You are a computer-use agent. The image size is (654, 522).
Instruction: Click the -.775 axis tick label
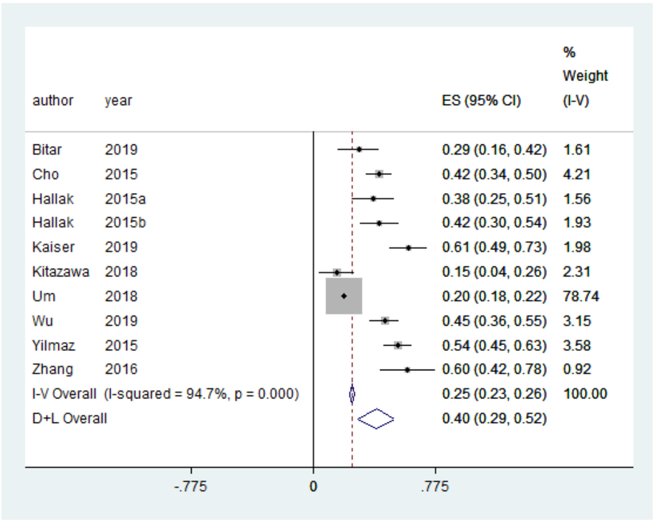coord(191,487)
